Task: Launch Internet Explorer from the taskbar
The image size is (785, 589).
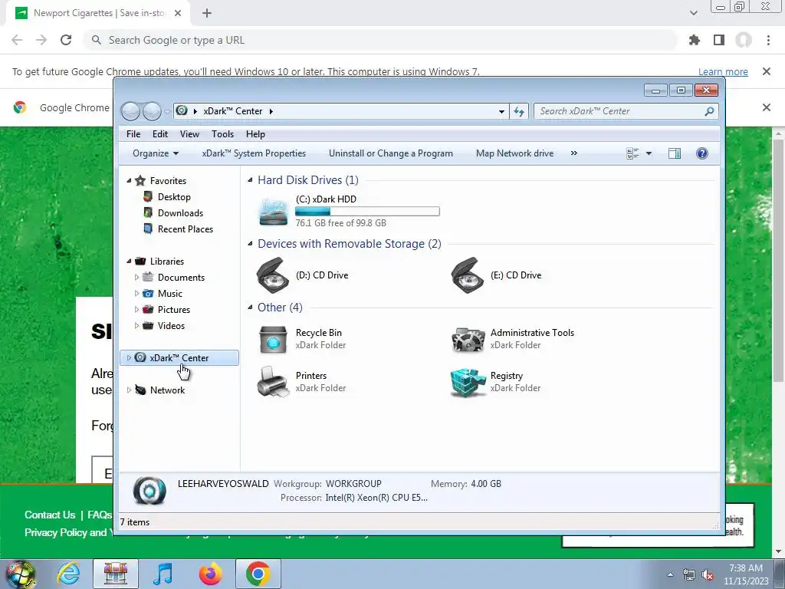Action: pos(68,574)
